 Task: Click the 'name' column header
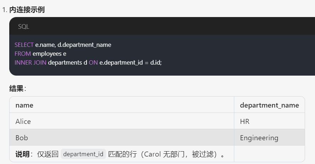point(24,105)
